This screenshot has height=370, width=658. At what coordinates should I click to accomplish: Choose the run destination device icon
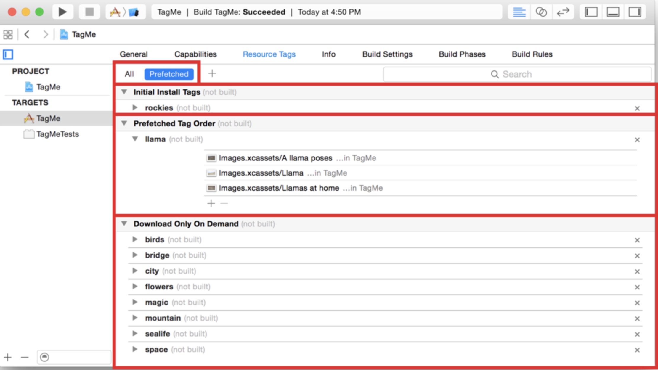134,12
